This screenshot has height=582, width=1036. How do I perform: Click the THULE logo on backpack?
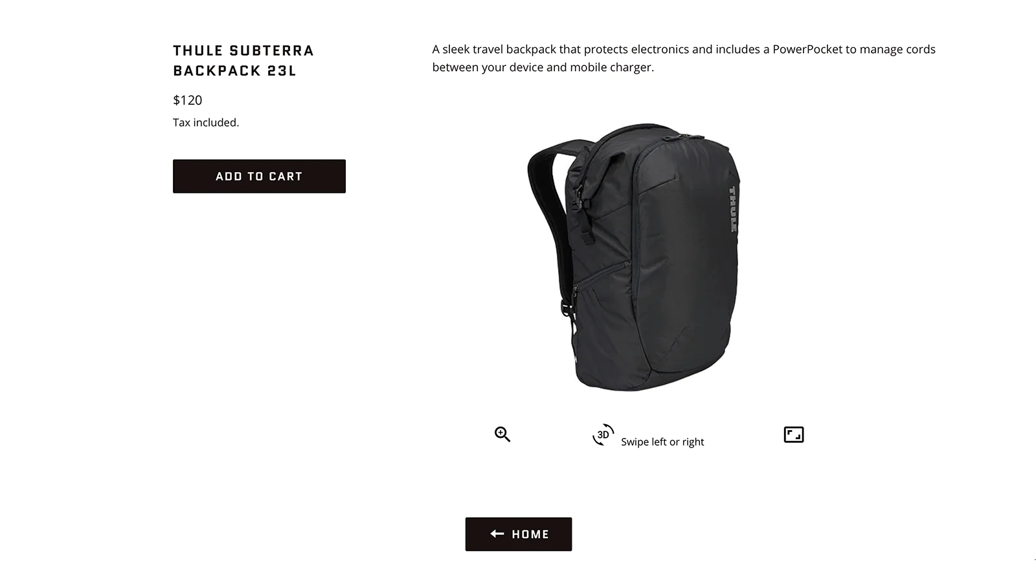[x=733, y=209]
